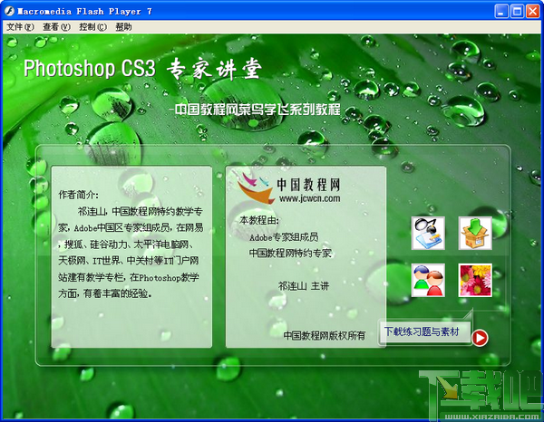544x422 pixels.
Task: Click the www.jcwcn.com website link
Action: click(x=310, y=198)
